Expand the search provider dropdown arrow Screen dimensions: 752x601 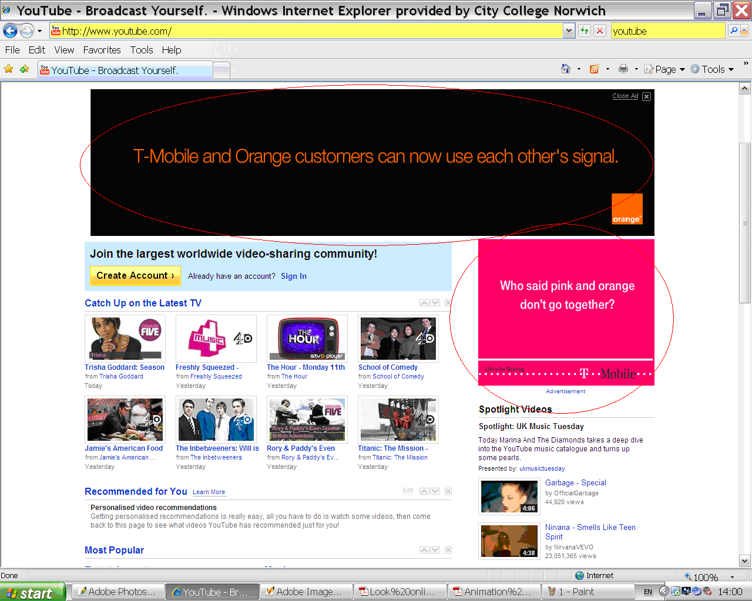pos(745,31)
